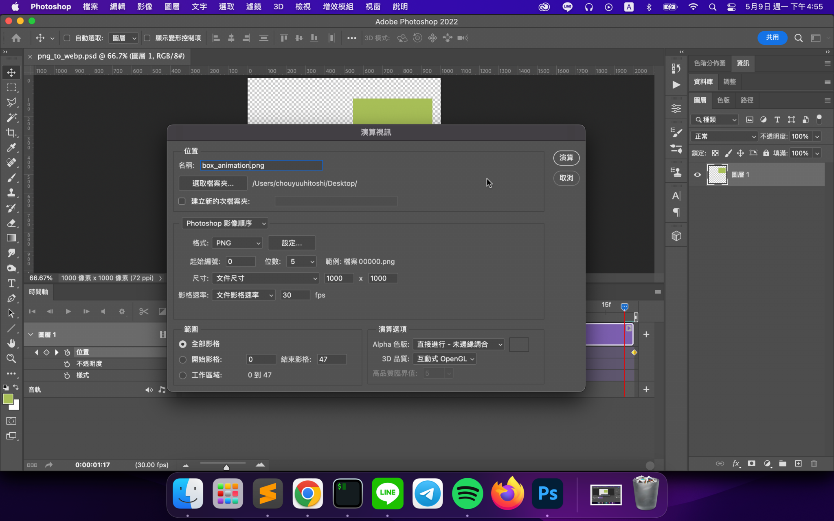Expand the Photoshop image sequence dropdown
The height and width of the screenshot is (521, 834).
pyautogui.click(x=225, y=223)
